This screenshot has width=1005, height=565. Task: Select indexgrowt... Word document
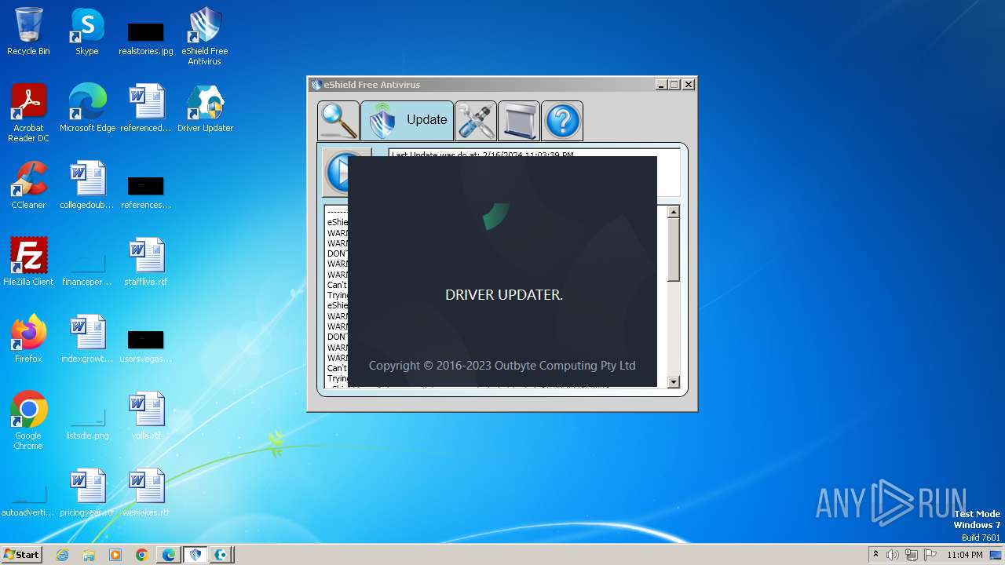(x=87, y=339)
